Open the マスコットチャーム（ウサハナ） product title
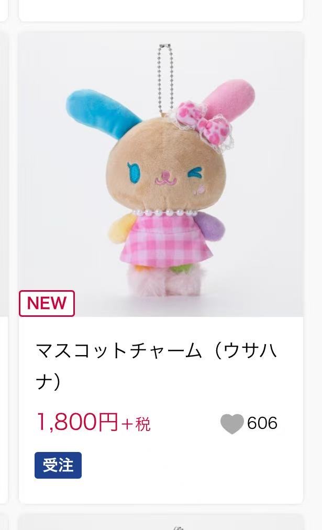Image resolution: width=322 pixels, height=530 pixels. (x=157, y=367)
